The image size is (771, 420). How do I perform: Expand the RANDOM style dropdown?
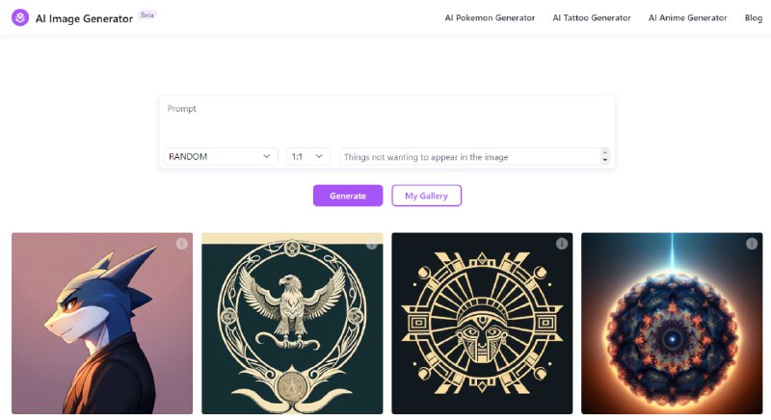pos(221,156)
